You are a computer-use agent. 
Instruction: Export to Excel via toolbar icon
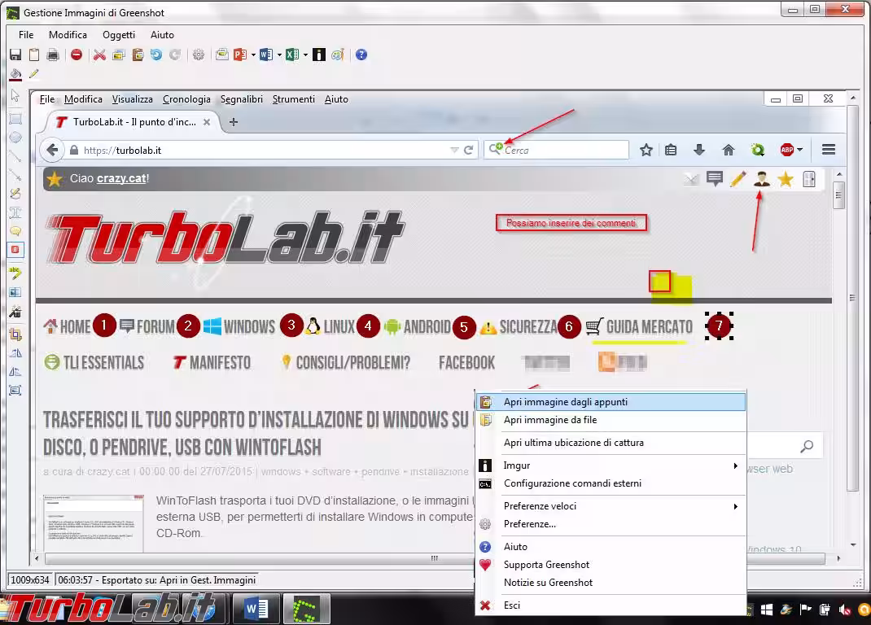click(x=292, y=55)
